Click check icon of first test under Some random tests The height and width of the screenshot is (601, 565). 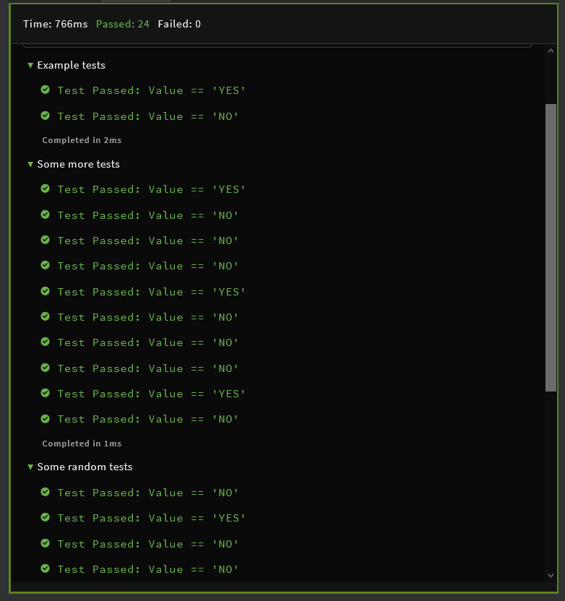(46, 492)
